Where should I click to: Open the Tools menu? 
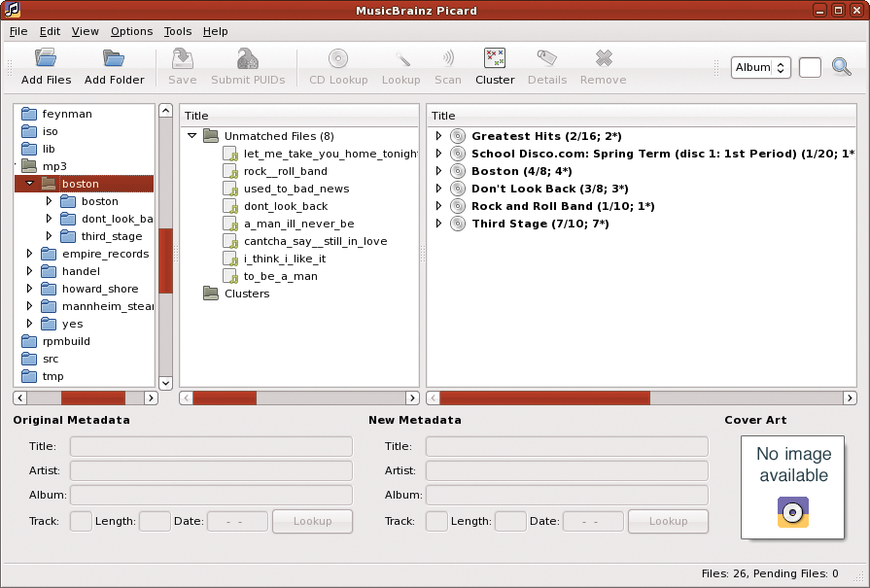point(178,32)
